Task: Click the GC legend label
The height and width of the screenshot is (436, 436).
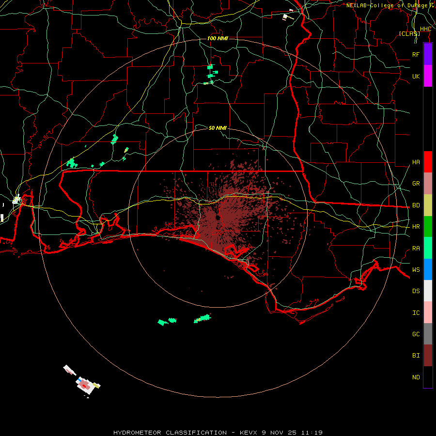Action: 416,334
